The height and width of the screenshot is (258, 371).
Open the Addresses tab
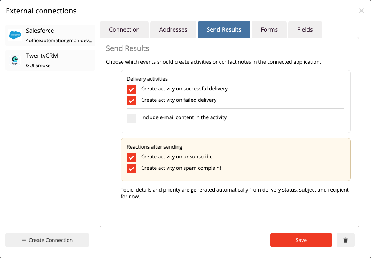pyautogui.click(x=173, y=29)
